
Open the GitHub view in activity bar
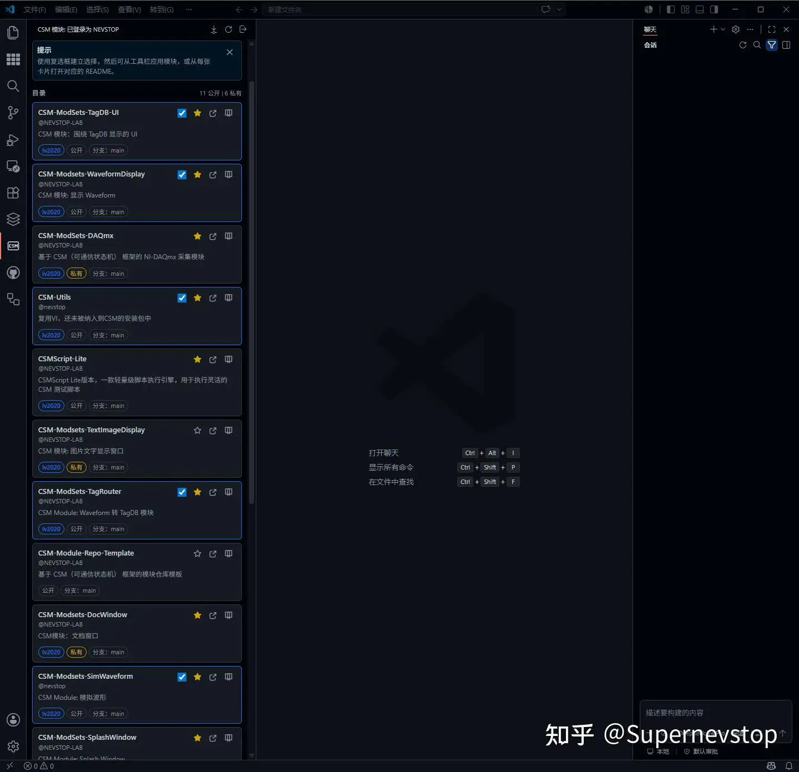[x=13, y=273]
